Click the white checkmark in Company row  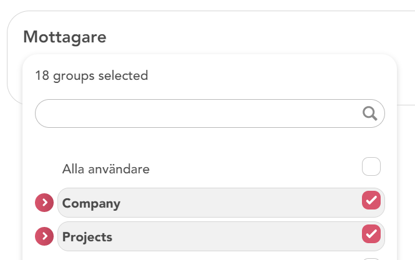tap(371, 200)
